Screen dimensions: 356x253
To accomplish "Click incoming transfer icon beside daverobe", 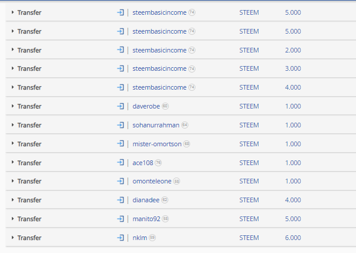I will (120, 106).
